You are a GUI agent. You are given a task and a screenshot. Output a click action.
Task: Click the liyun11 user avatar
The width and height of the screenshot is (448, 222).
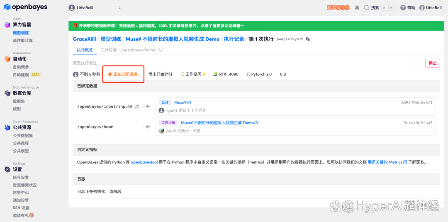[x=161, y=111]
